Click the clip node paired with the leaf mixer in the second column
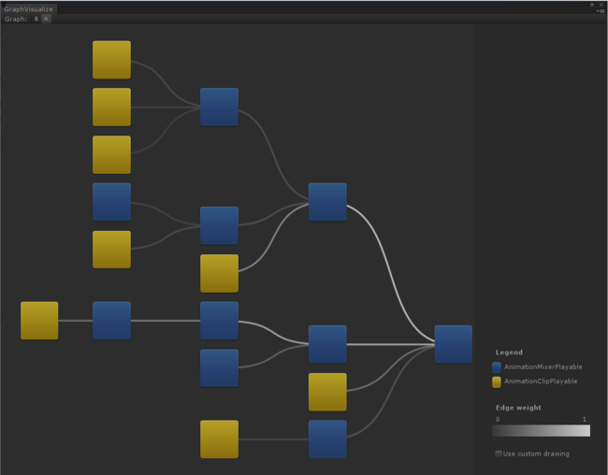The width and height of the screenshot is (608, 475). (x=111, y=250)
